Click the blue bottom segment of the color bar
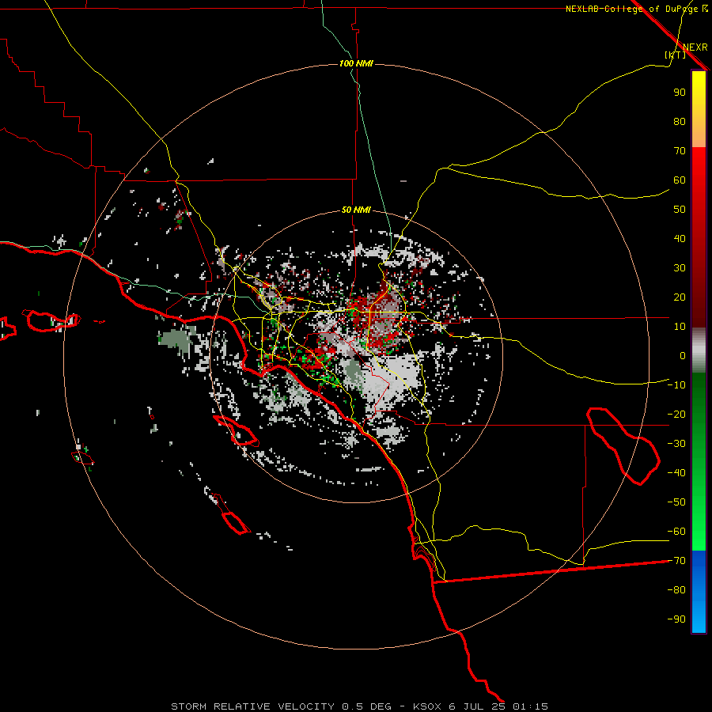712x712 pixels. coord(699,592)
